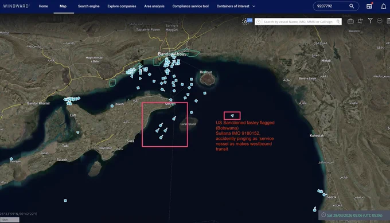Click the Larak Island label

tap(188, 124)
